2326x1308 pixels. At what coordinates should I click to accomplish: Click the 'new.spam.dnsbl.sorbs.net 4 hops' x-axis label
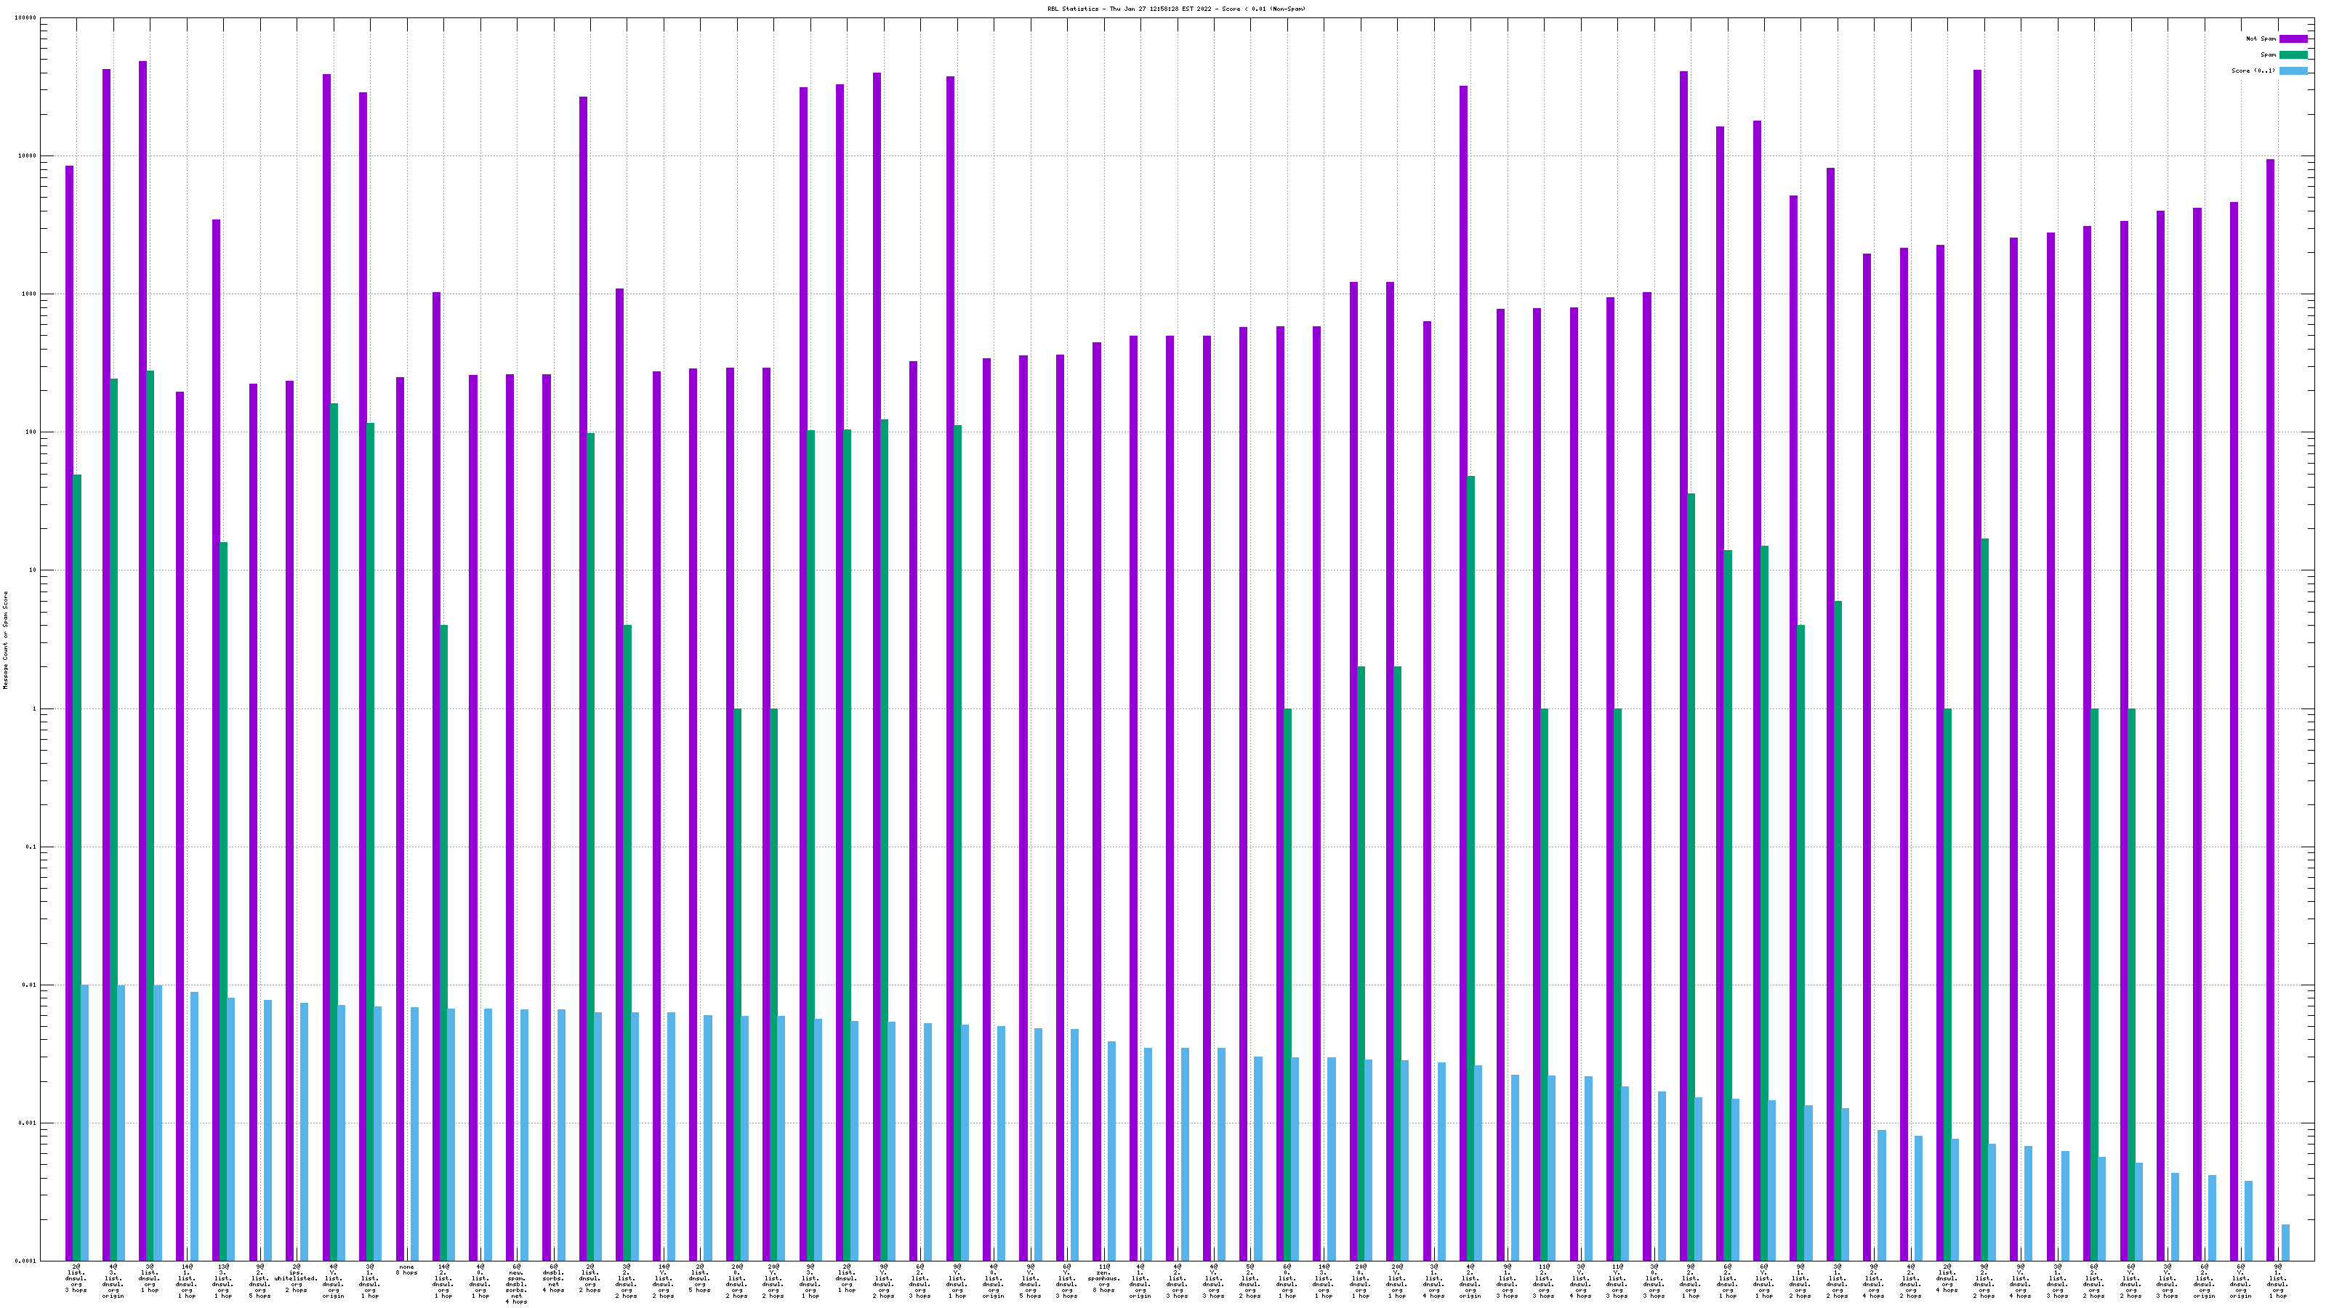coord(517,1283)
